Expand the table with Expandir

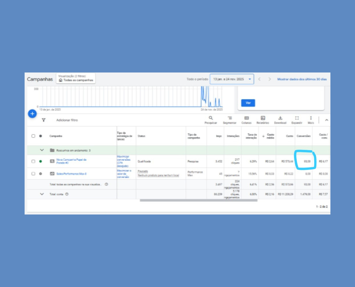click(297, 120)
